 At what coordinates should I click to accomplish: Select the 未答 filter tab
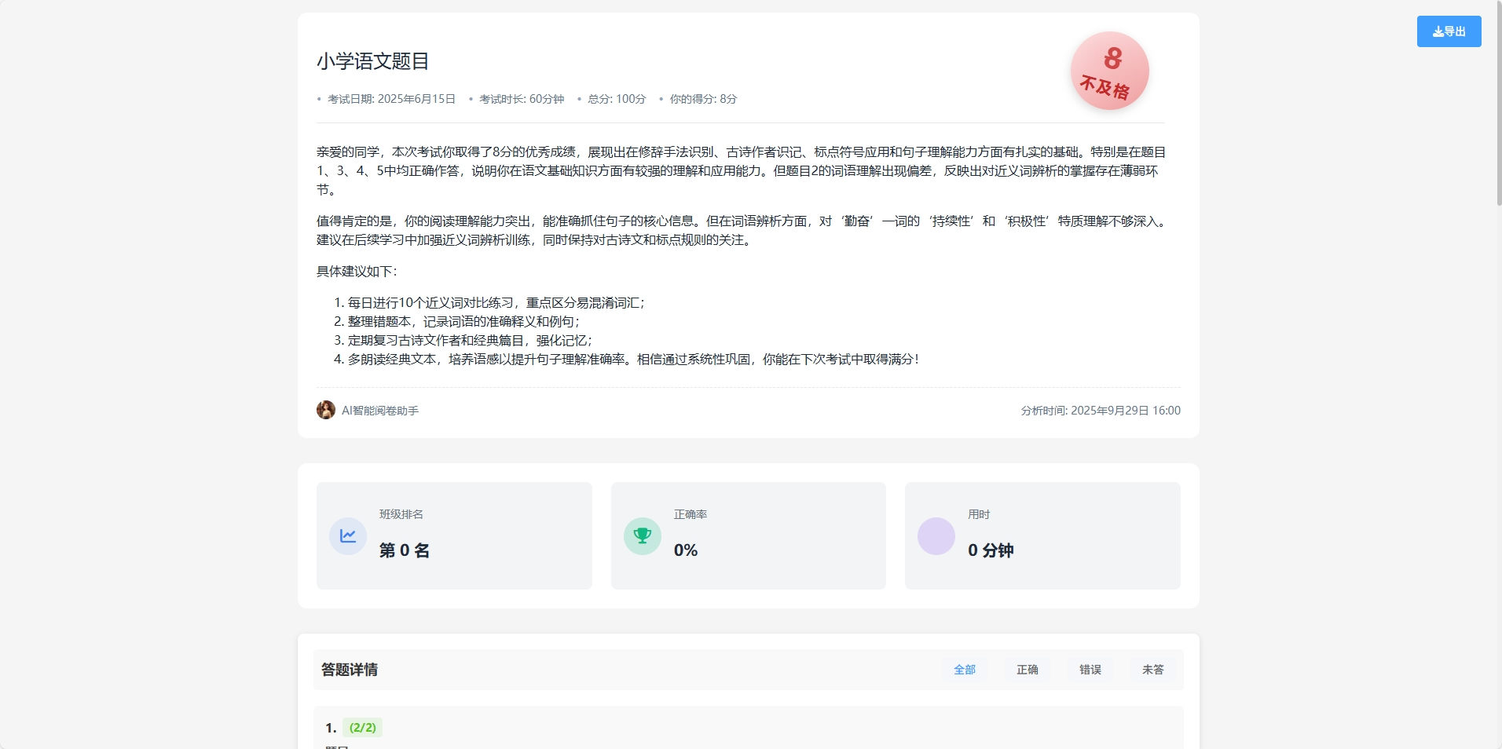coord(1153,670)
